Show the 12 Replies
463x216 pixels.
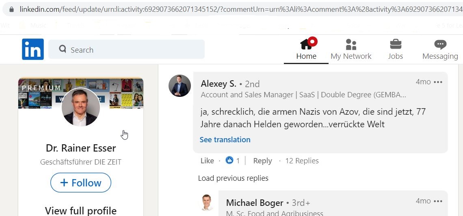(302, 160)
